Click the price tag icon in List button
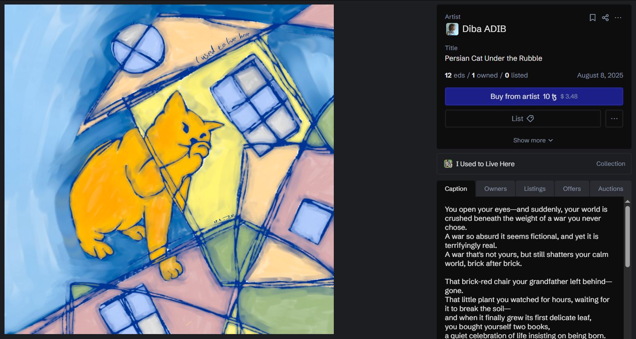 530,119
